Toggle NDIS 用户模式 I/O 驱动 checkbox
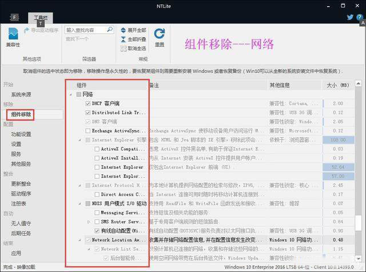The image size is (366, 272). [88, 203]
